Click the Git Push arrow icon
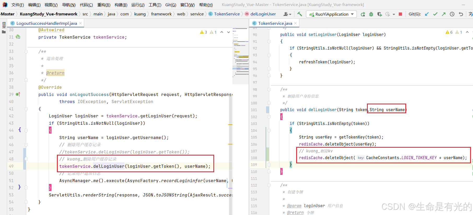 pos(443,14)
